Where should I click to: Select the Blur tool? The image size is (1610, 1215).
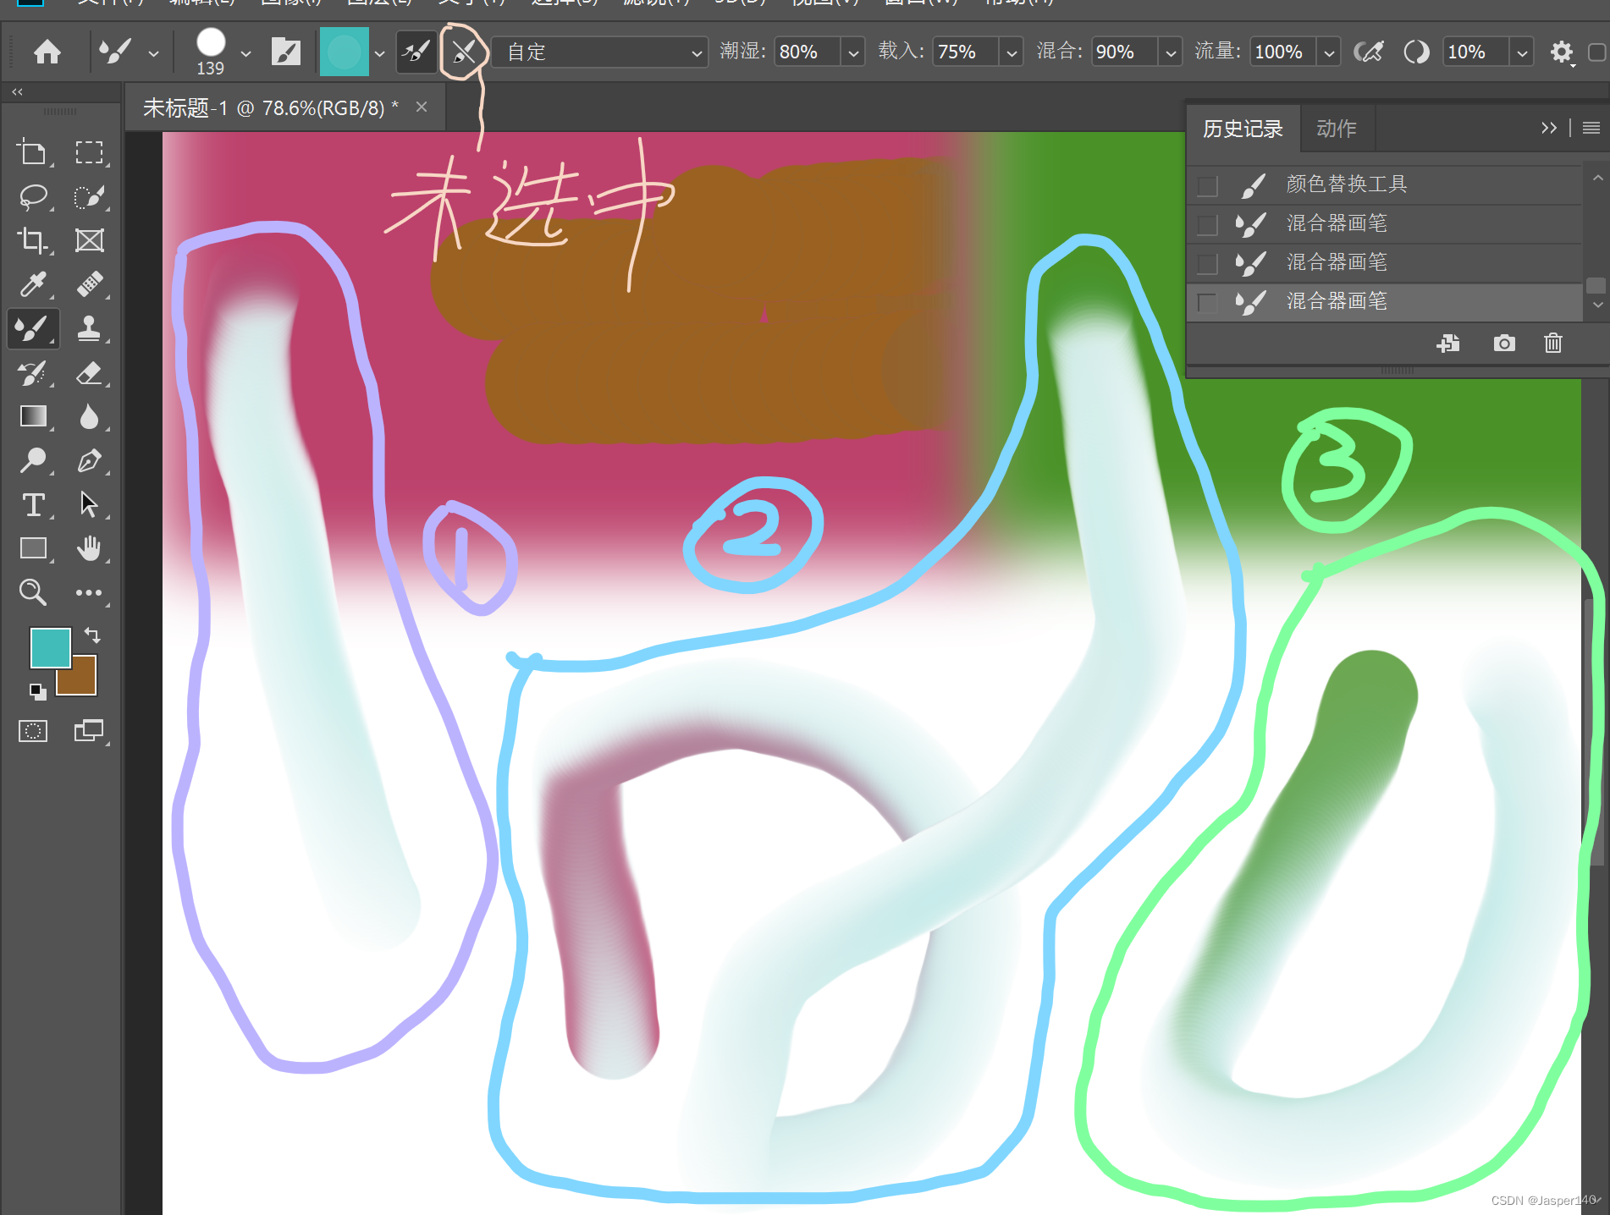tap(89, 416)
